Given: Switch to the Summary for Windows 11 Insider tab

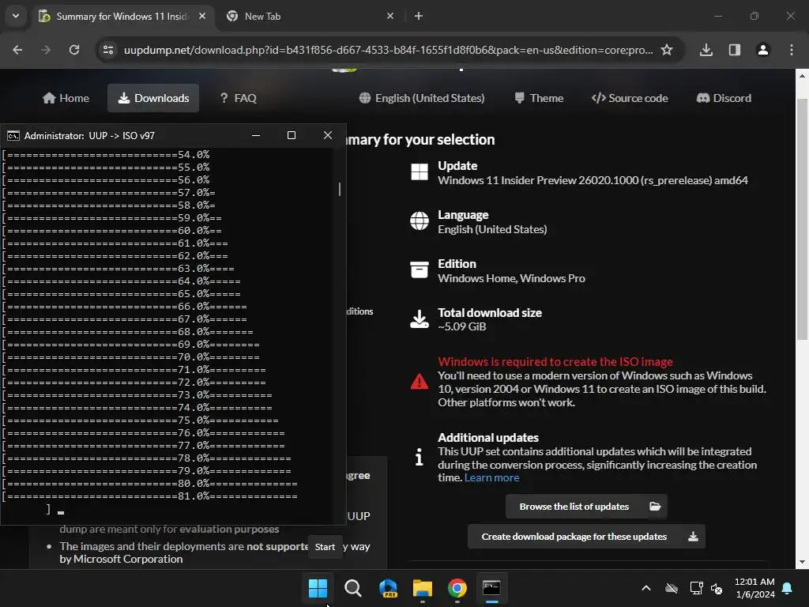Looking at the screenshot, I should click(x=122, y=16).
